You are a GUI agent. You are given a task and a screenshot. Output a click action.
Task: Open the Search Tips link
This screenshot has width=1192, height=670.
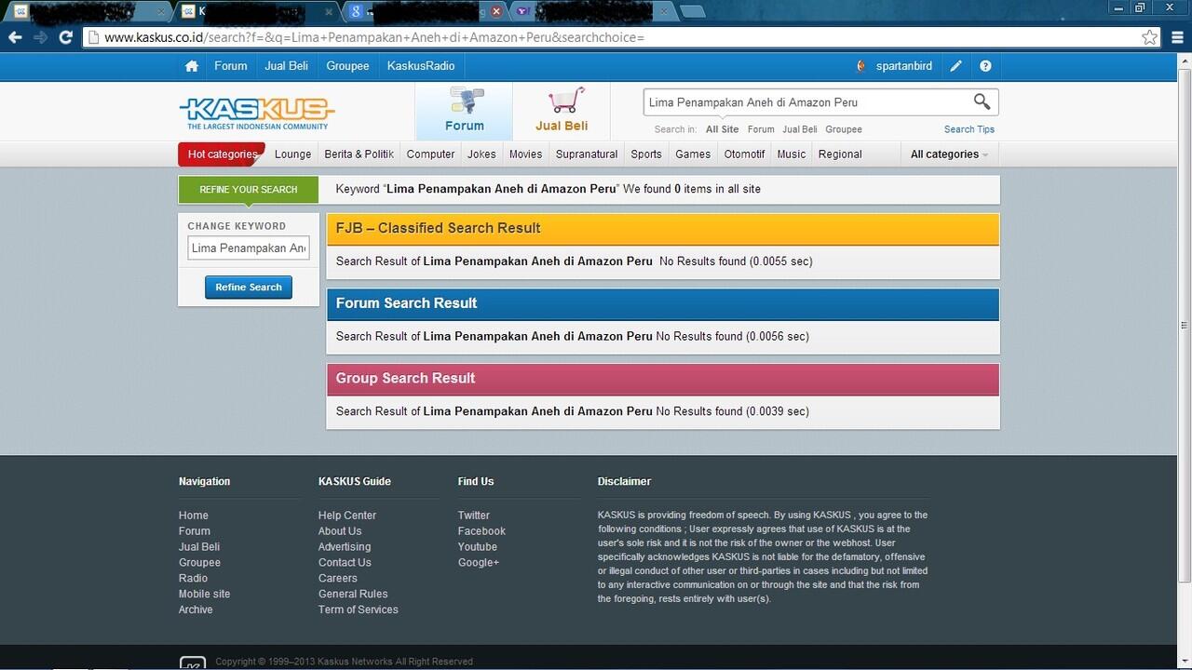[969, 129]
